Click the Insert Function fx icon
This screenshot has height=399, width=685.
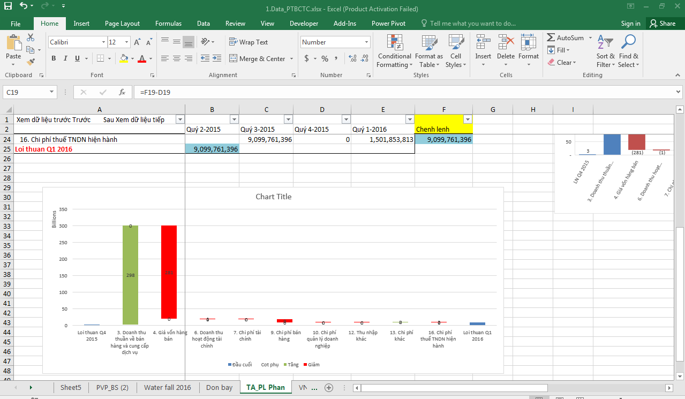click(122, 92)
